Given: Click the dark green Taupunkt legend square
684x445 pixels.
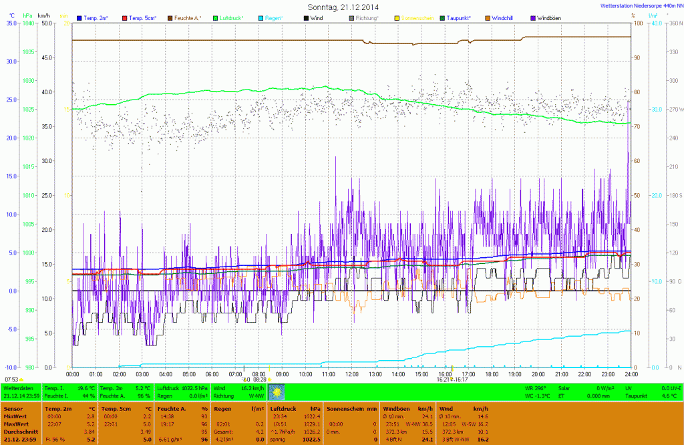Looking at the screenshot, I should [x=442, y=17].
